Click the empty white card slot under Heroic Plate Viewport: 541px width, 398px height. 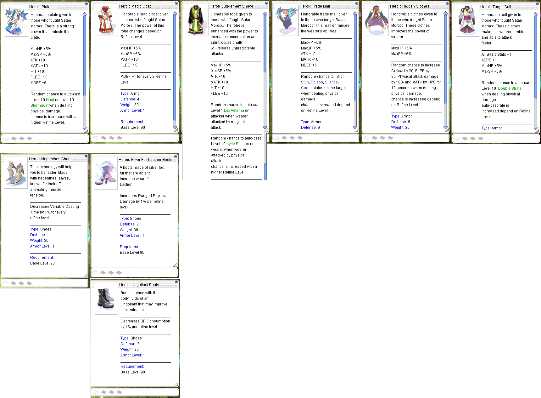pyautogui.click(x=6, y=138)
